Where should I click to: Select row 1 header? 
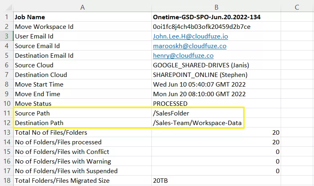click(x=6, y=17)
